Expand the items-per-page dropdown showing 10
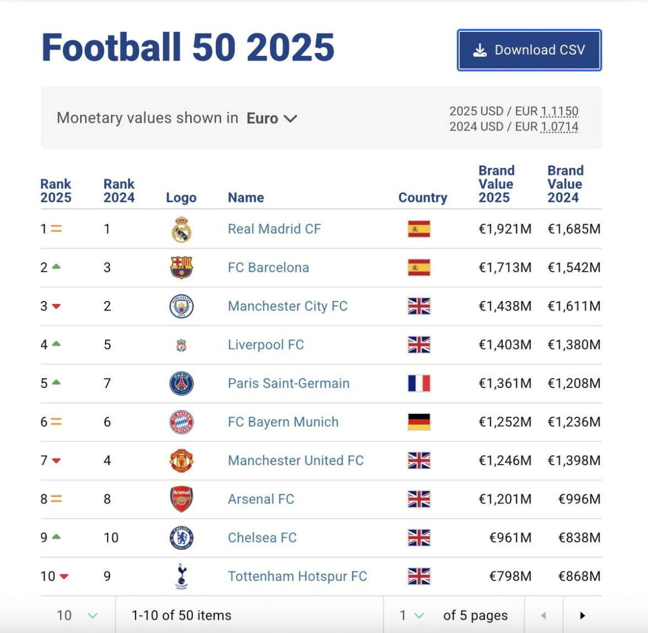The image size is (648, 633). pyautogui.click(x=77, y=615)
